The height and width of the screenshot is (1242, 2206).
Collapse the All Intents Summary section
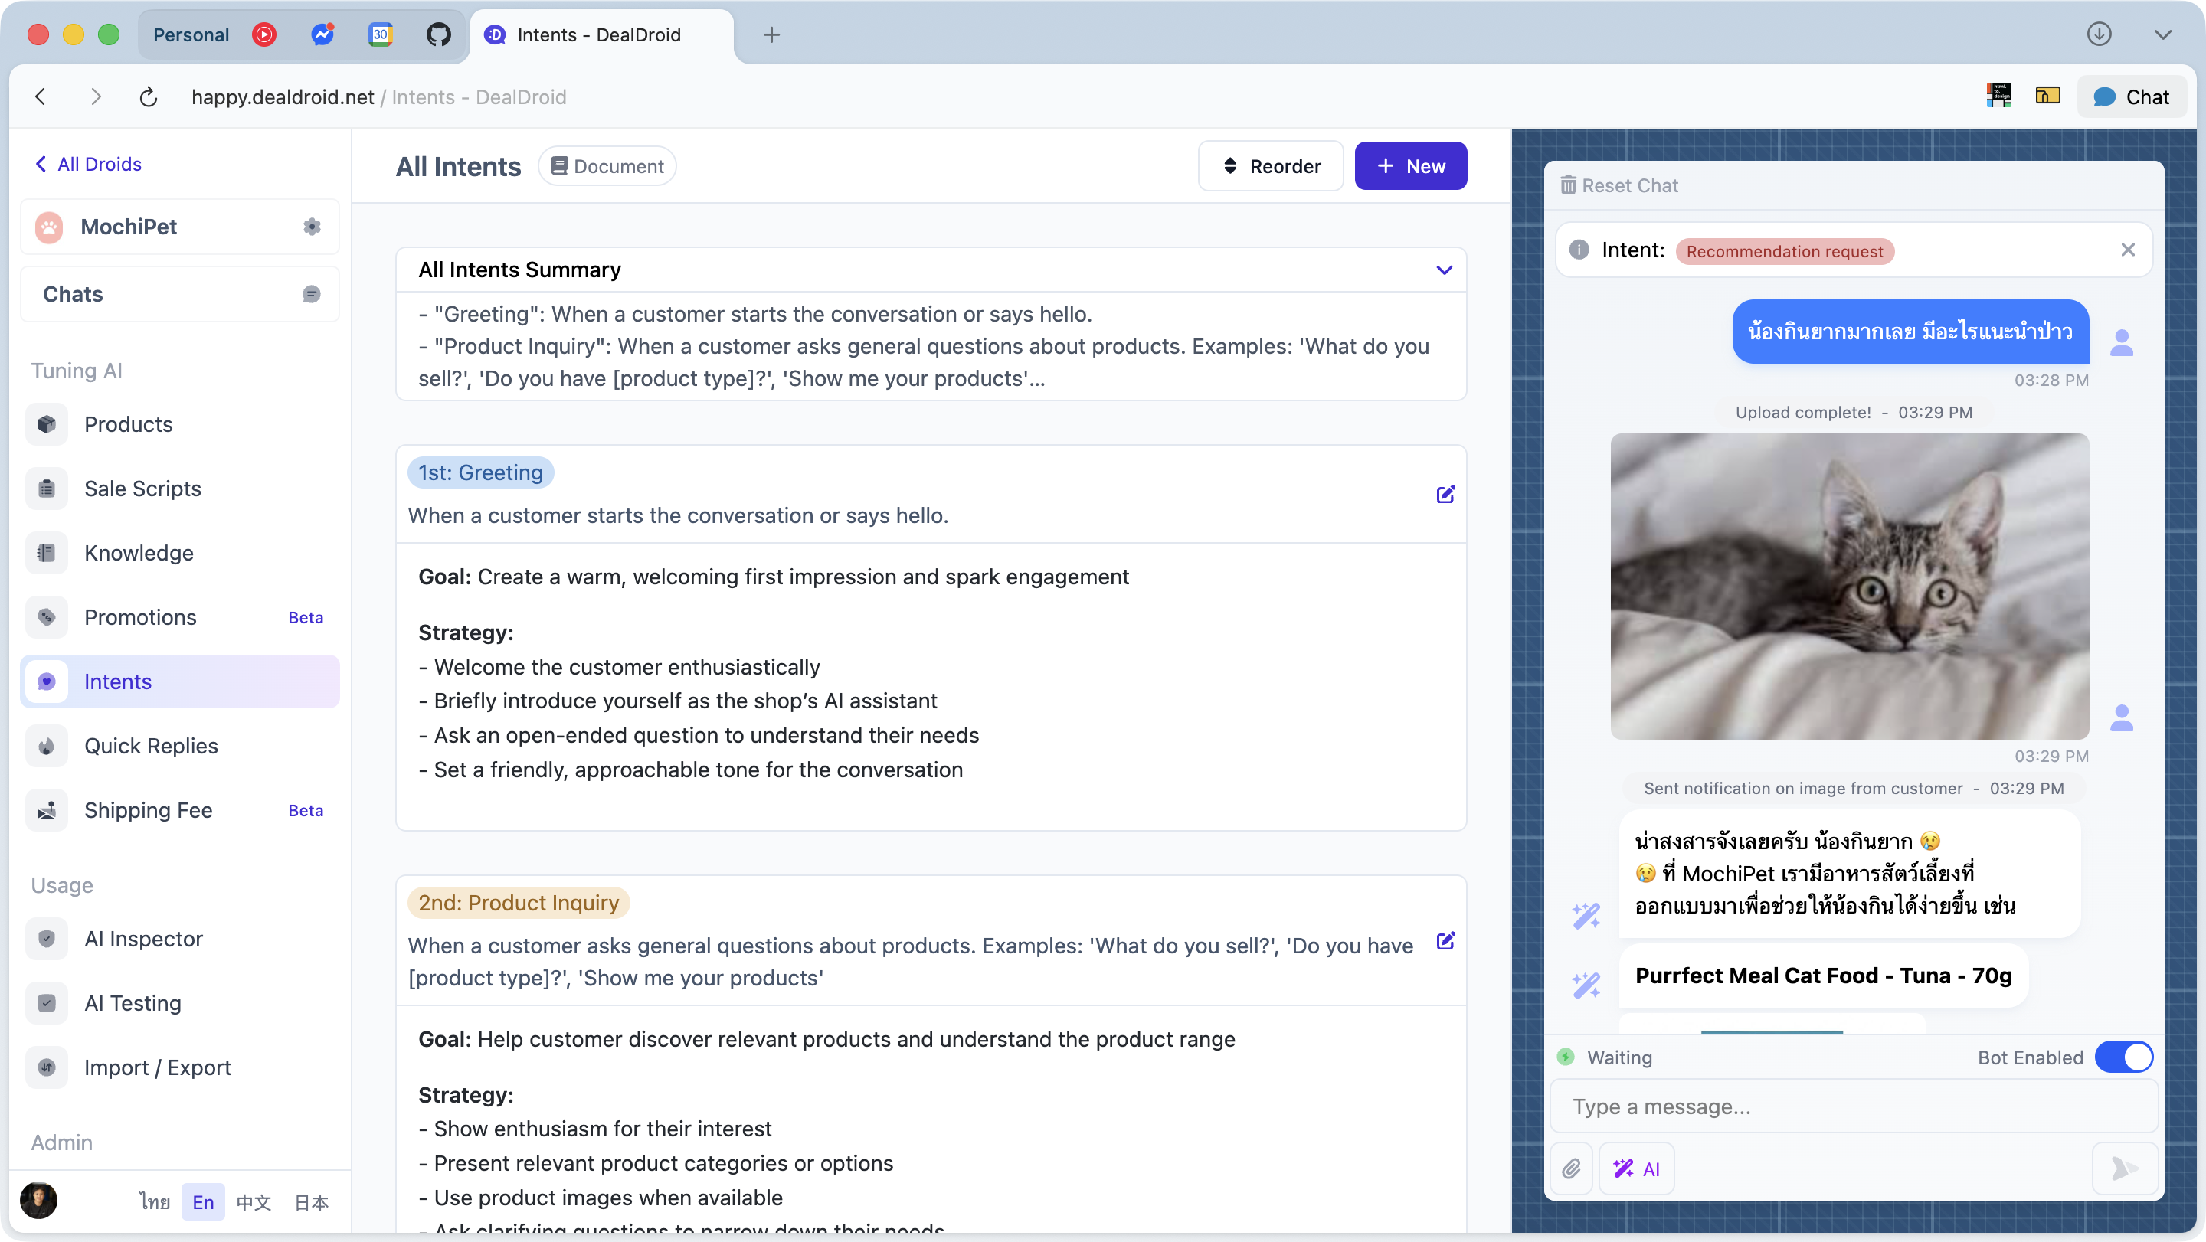[1445, 270]
